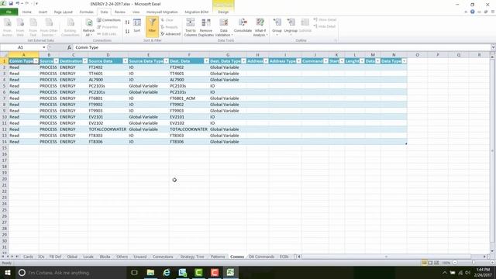The height and width of the screenshot is (279, 496).
Task: Open What-If Analysis tool
Action: point(260,27)
